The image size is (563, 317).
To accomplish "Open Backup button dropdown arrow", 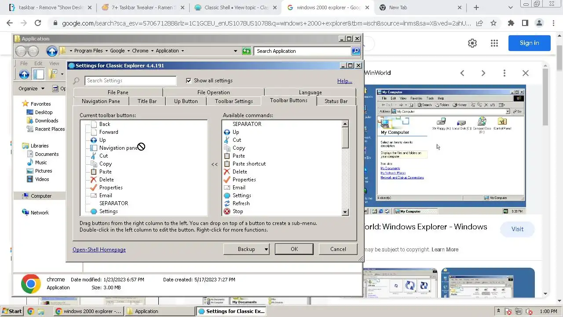I will pyautogui.click(x=266, y=249).
